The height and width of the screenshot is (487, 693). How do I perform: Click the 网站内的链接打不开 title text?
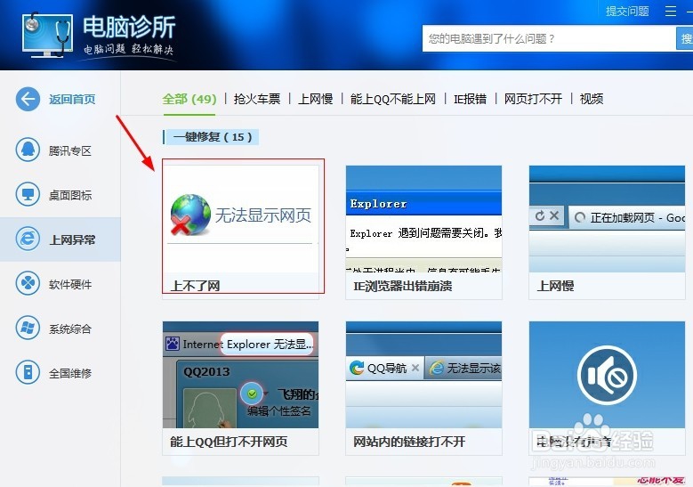(x=409, y=442)
